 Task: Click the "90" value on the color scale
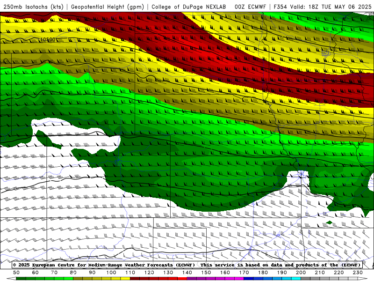[92, 273]
